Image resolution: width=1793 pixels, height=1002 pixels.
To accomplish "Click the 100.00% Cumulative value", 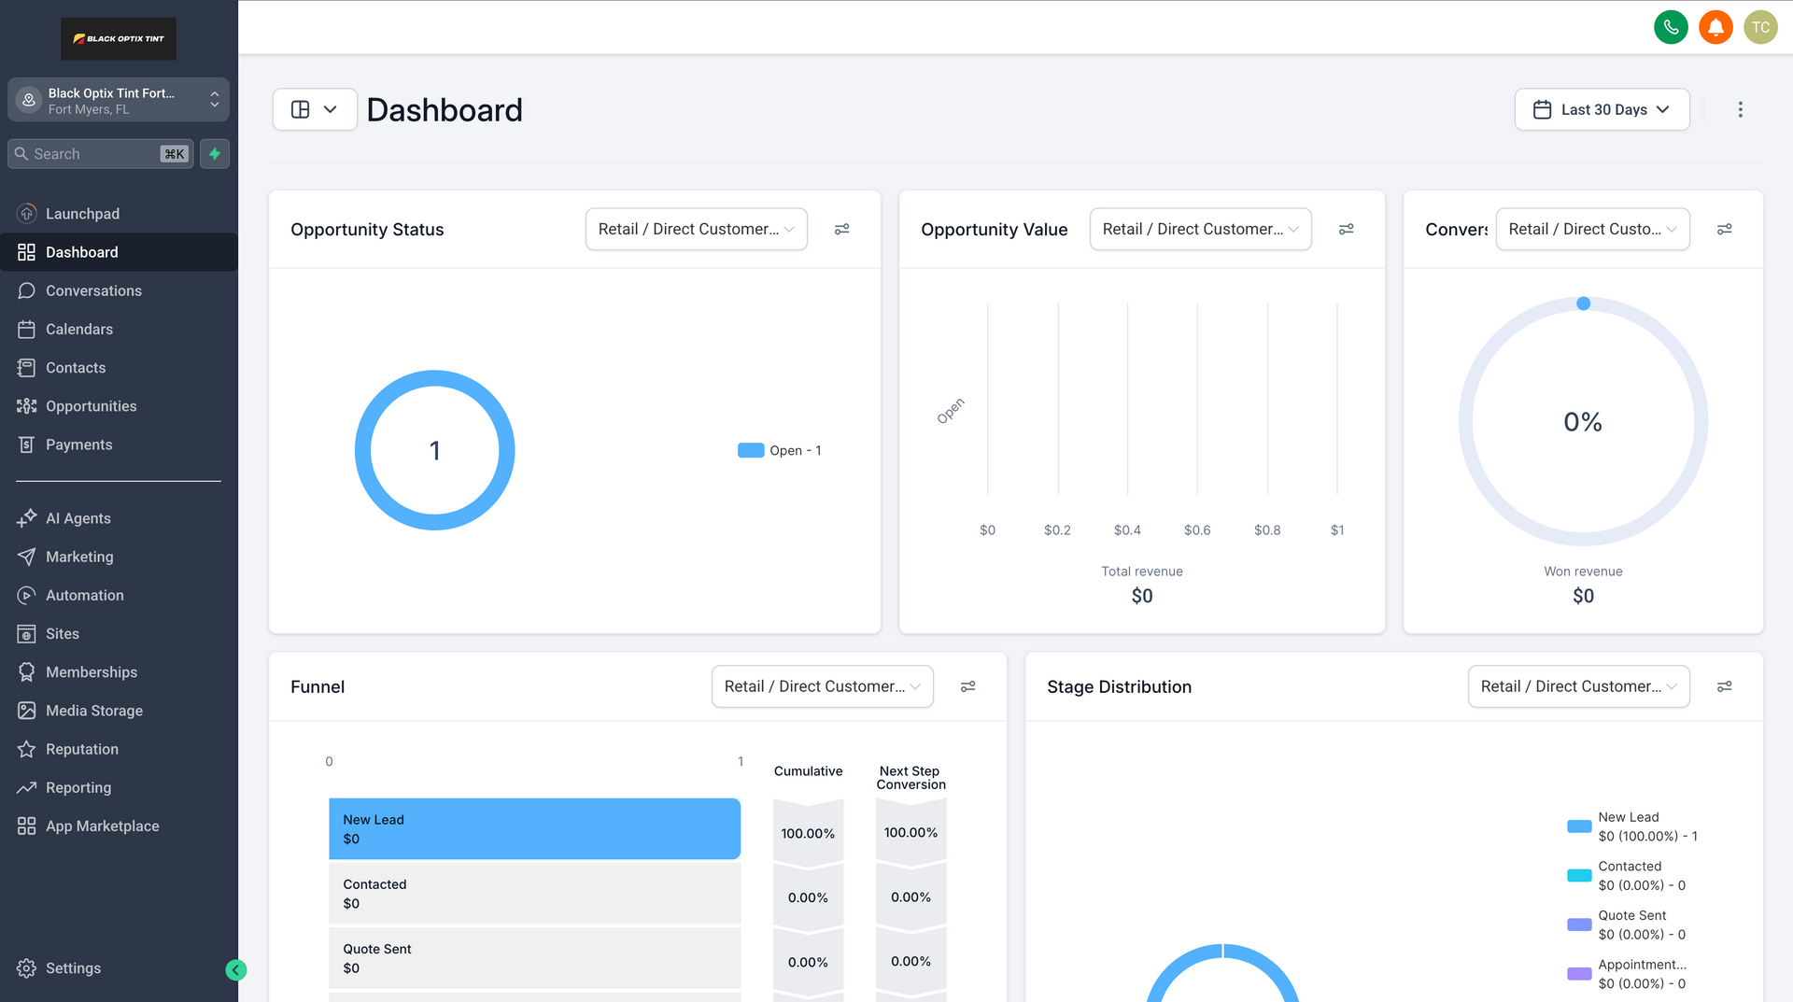I will point(808,833).
